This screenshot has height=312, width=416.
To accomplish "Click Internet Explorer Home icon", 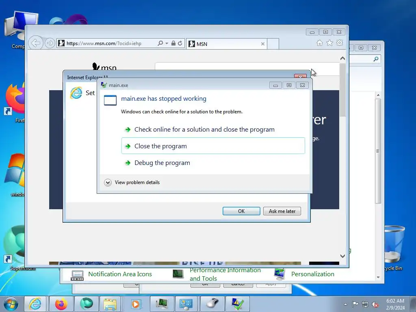I will tap(320, 43).
